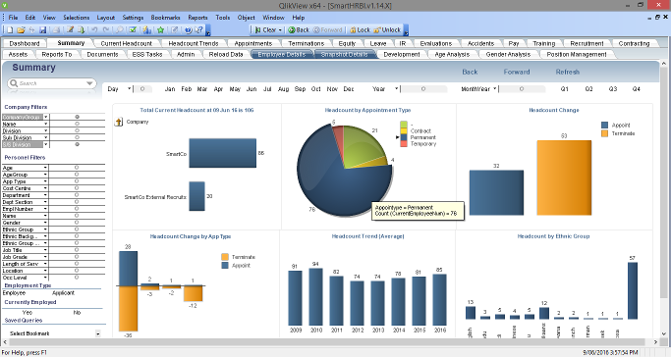The width and height of the screenshot is (671, 357).
Task: Expand the Department filter dropdown
Action: 45,195
